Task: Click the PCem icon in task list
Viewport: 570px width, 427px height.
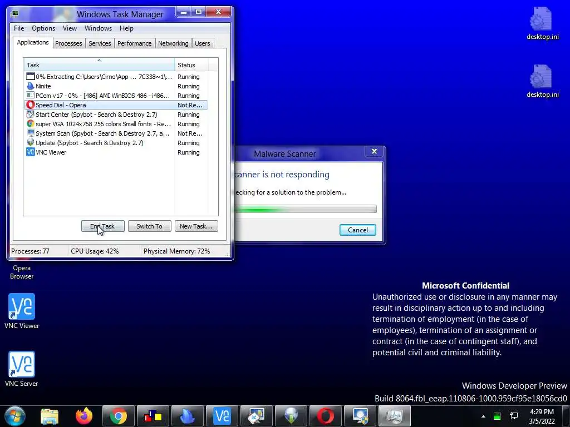Action: tap(31, 96)
